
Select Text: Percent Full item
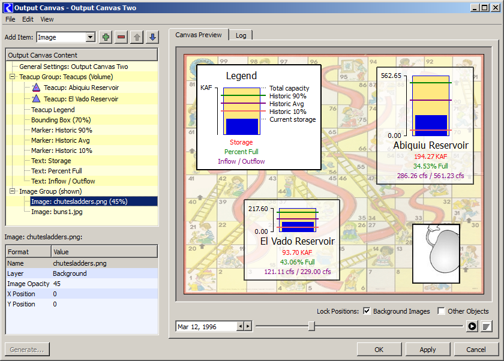(56, 171)
